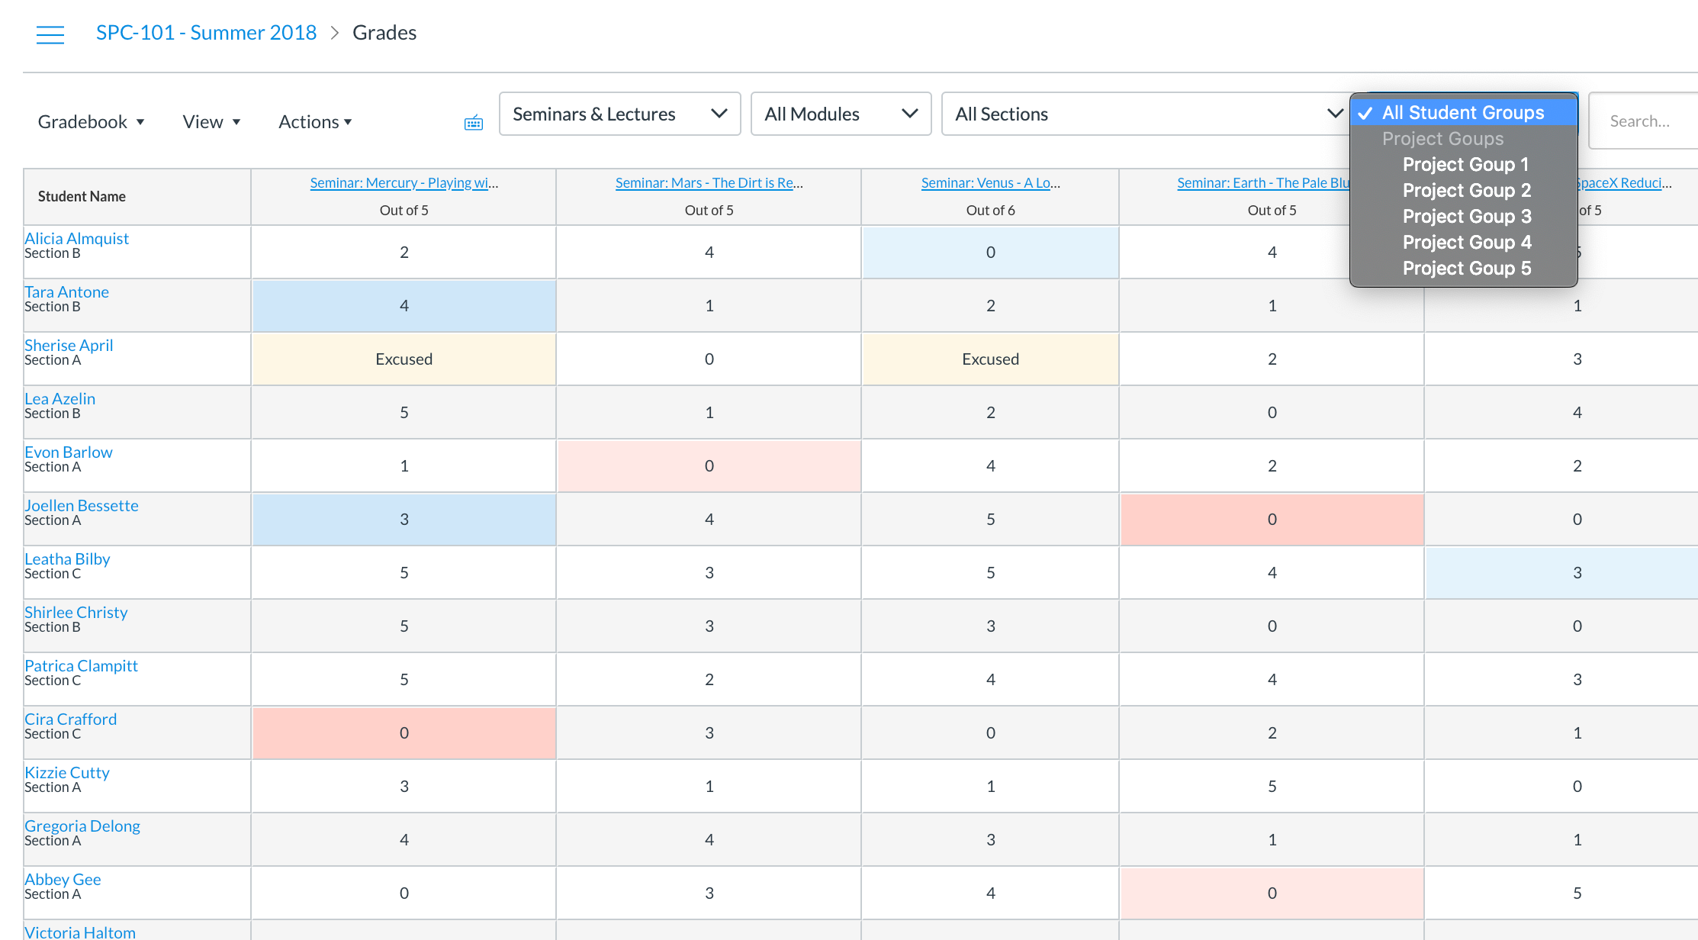Expand the All Modules filter
The height and width of the screenshot is (940, 1698).
[841, 114]
